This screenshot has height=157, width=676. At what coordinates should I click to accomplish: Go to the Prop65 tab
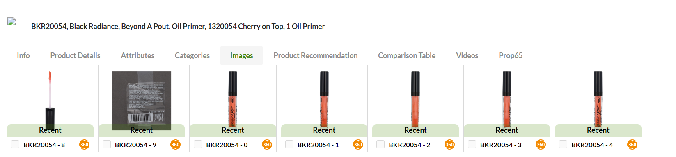[511, 55]
